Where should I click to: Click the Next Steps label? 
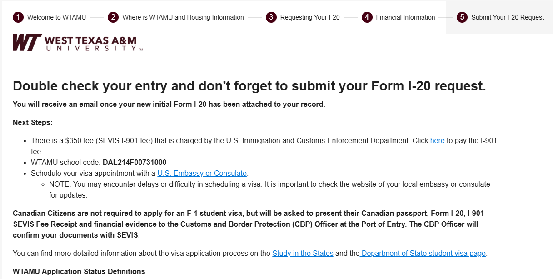coord(33,123)
